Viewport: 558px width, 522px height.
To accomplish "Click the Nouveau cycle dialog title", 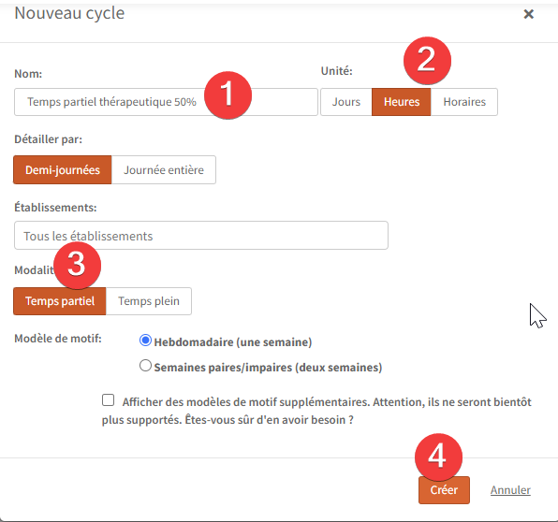I will [x=69, y=13].
